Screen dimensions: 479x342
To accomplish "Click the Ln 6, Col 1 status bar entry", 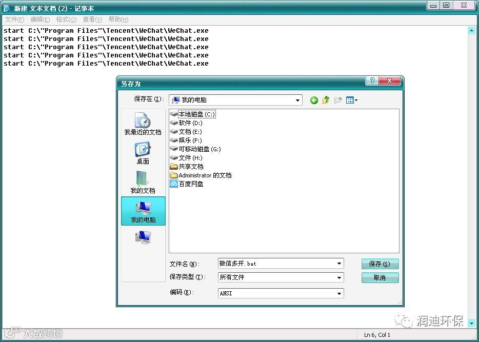I will click(x=377, y=335).
